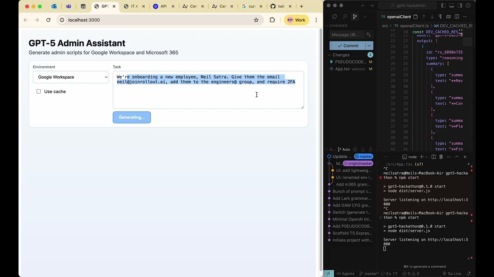Image resolution: width=494 pixels, height=277 pixels.
Task: Close the terminal panel
Action: [465, 157]
